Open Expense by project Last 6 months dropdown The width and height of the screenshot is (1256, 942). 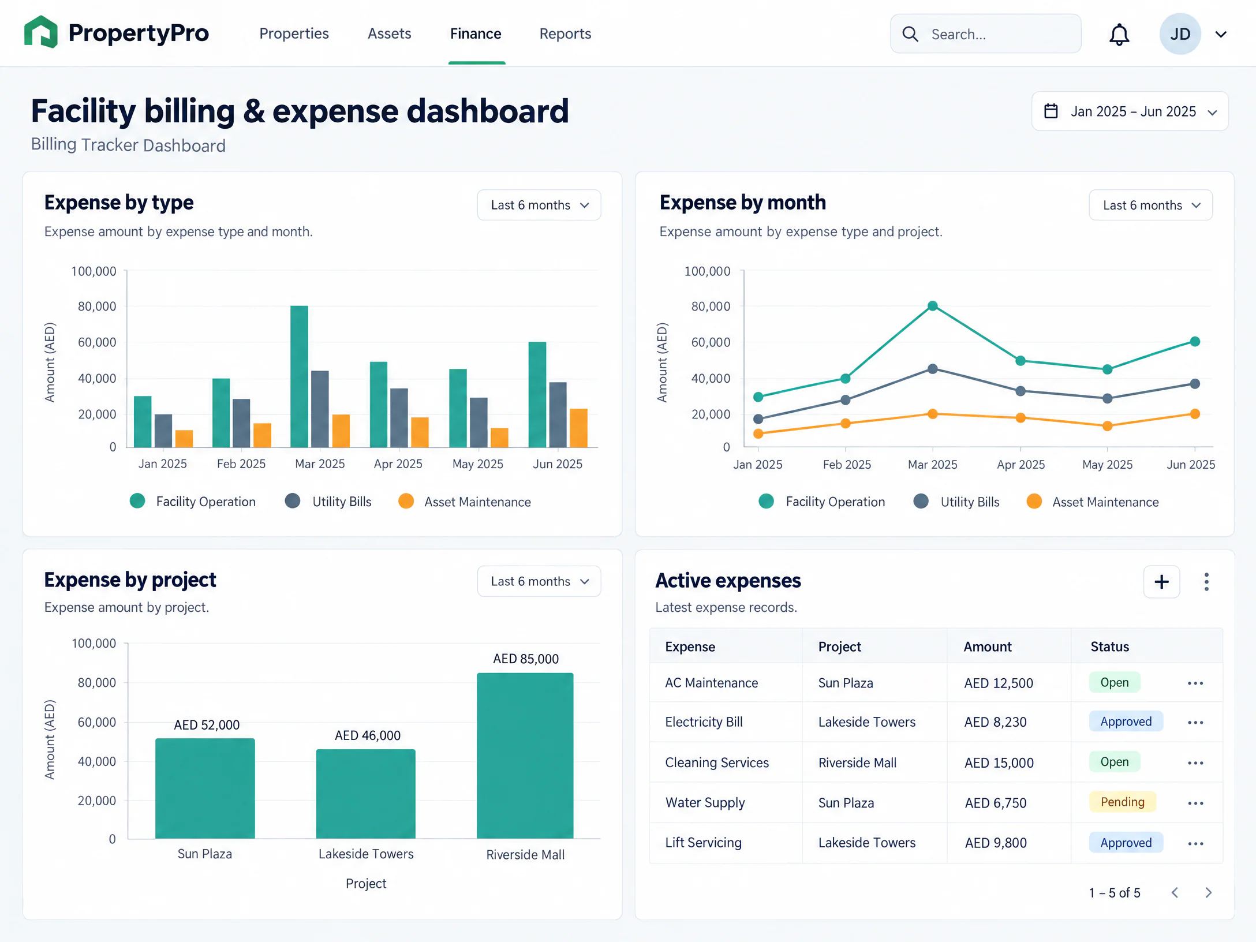pyautogui.click(x=539, y=581)
